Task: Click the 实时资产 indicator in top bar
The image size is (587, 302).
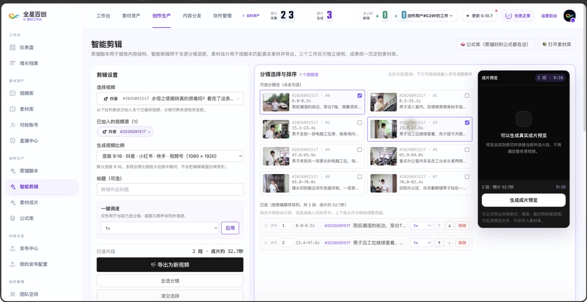Action: pyautogui.click(x=251, y=16)
